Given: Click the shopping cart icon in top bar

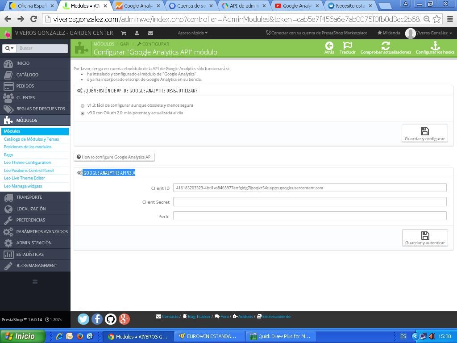Looking at the screenshot, I should [x=124, y=33].
